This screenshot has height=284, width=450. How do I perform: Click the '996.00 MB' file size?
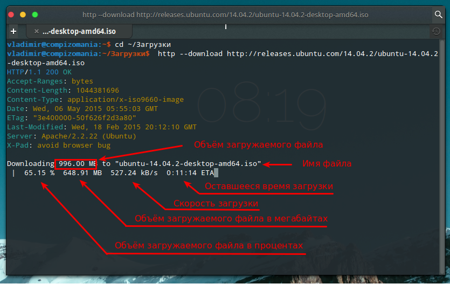click(x=77, y=164)
